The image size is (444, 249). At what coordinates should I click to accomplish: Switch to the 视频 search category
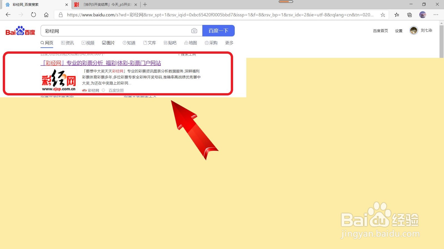[x=88, y=43]
